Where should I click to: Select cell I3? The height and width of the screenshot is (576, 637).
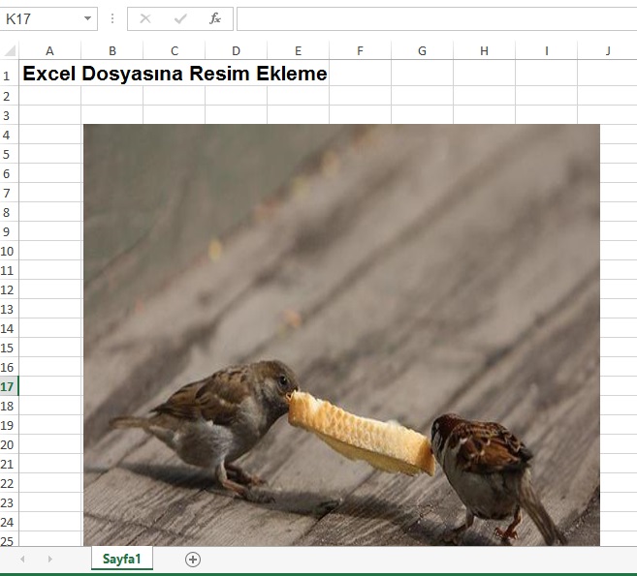pyautogui.click(x=547, y=115)
